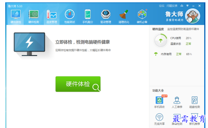Click the 鲁大师 mascot avatar
This screenshot has height=128, width=208.
(193, 16)
